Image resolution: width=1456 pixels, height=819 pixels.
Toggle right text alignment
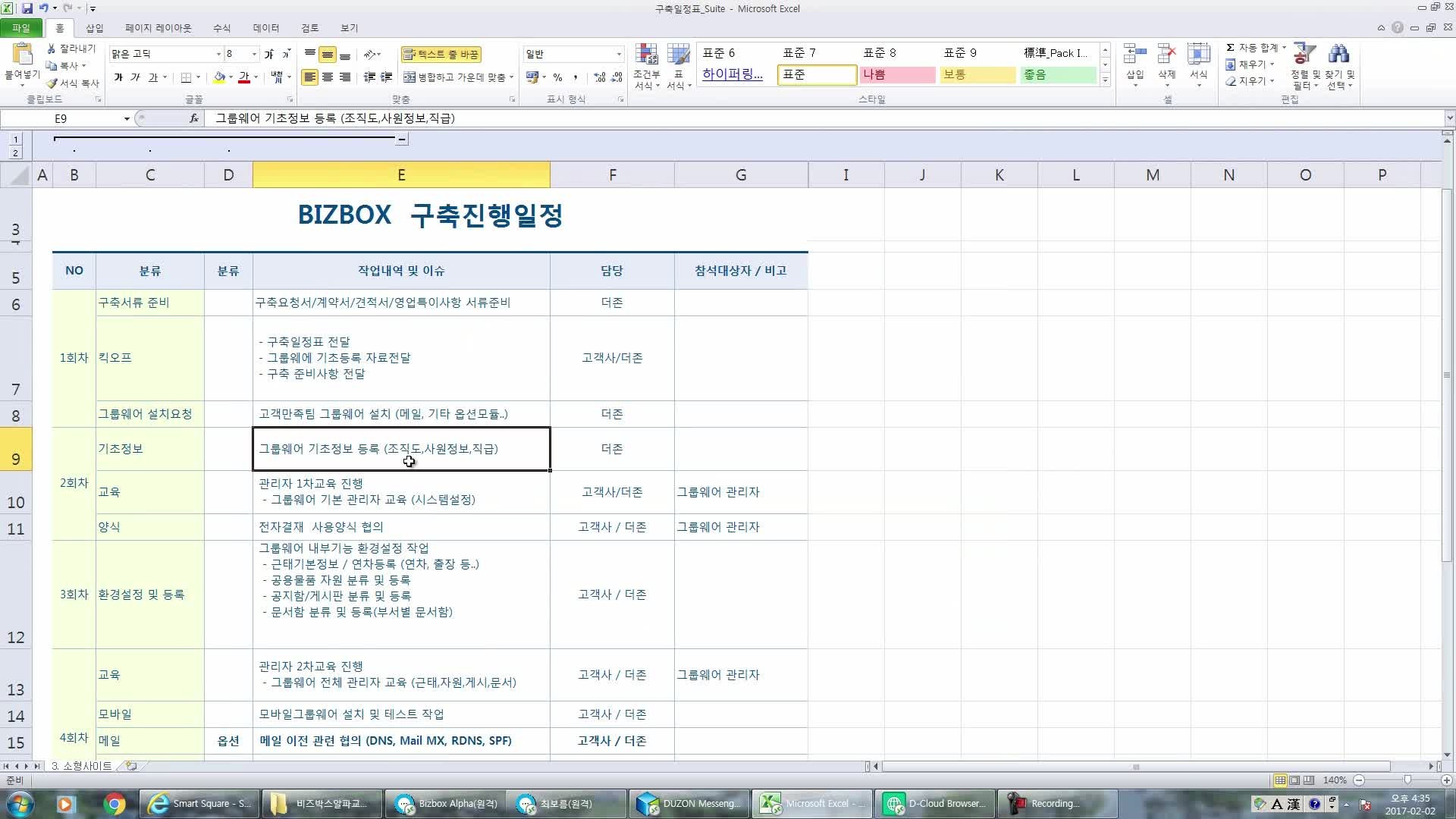click(345, 77)
